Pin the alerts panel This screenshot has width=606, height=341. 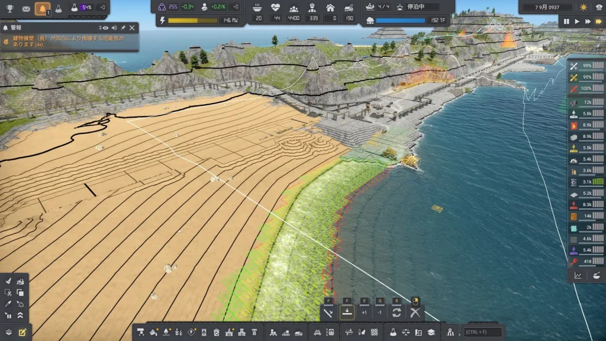(x=123, y=28)
